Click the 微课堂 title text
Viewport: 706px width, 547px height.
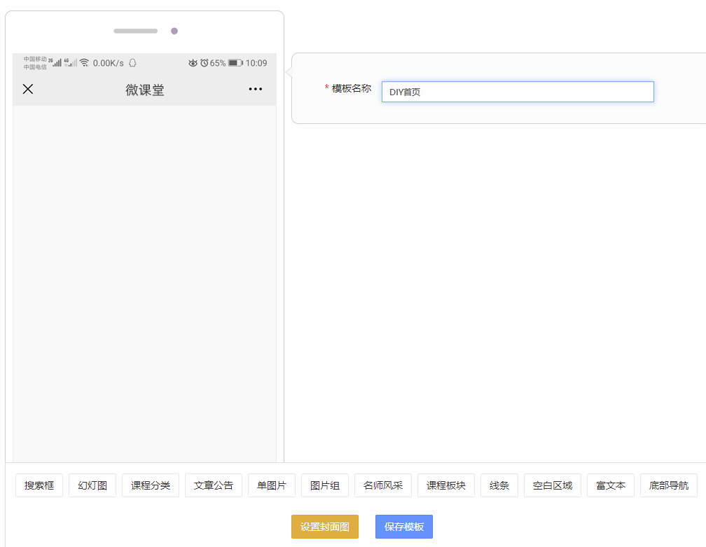point(144,90)
